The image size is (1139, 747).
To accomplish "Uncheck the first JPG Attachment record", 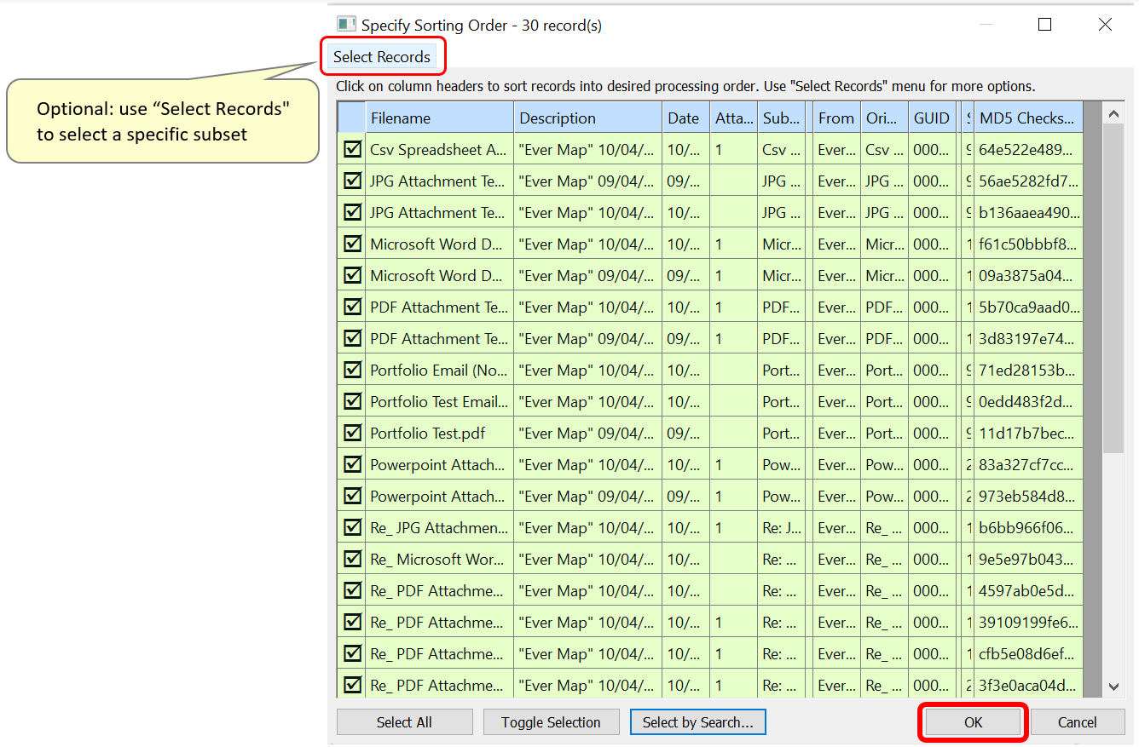I will (x=351, y=181).
